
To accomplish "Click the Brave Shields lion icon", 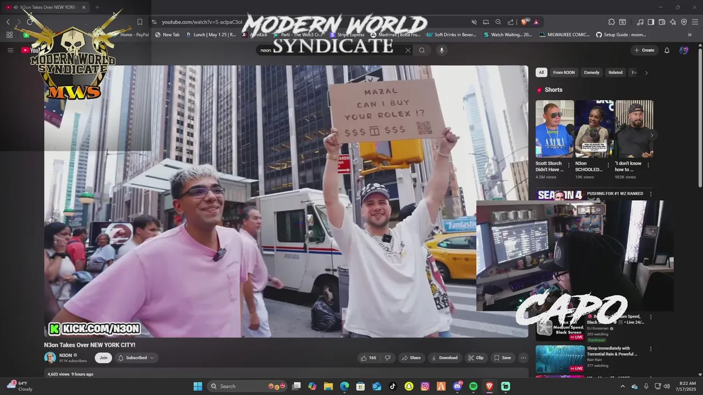I will [524, 22].
